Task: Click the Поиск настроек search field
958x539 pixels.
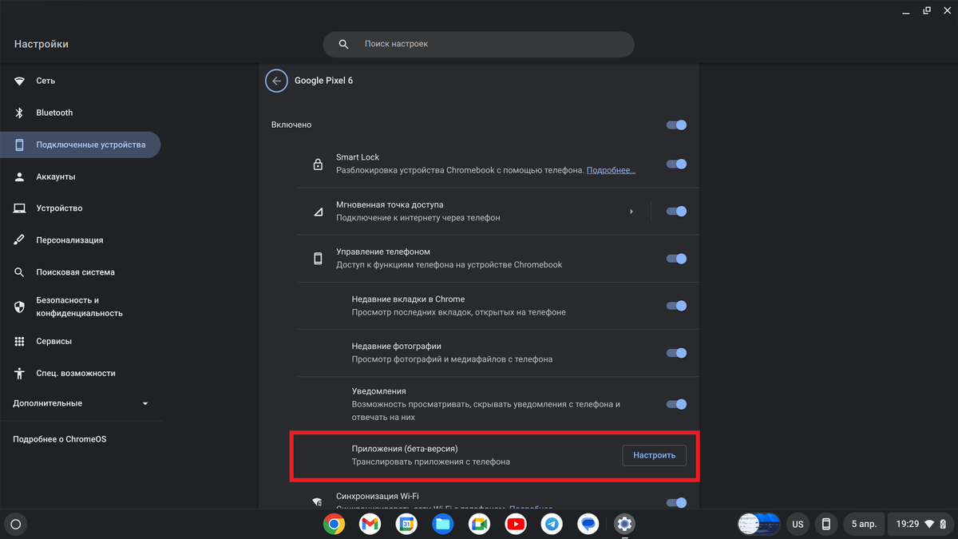Action: coord(479,44)
